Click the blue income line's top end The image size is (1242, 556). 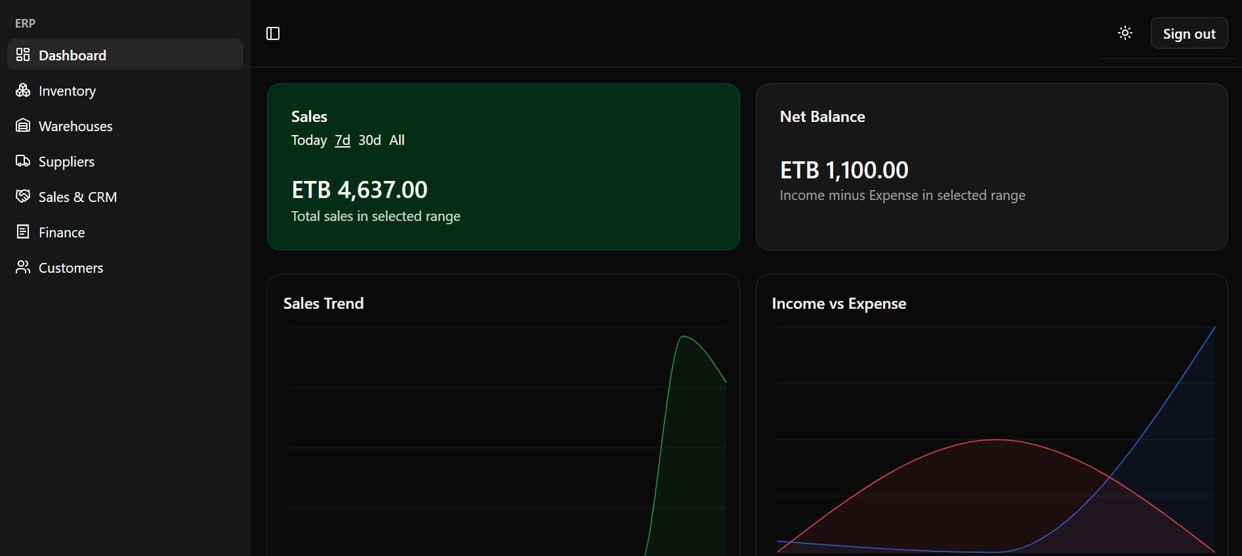click(x=1214, y=328)
